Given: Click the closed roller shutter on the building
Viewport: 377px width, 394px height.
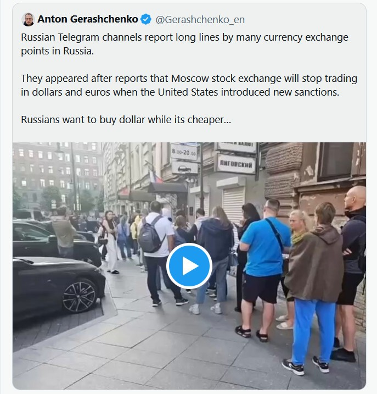Looking at the screenshot, I should (233, 205).
